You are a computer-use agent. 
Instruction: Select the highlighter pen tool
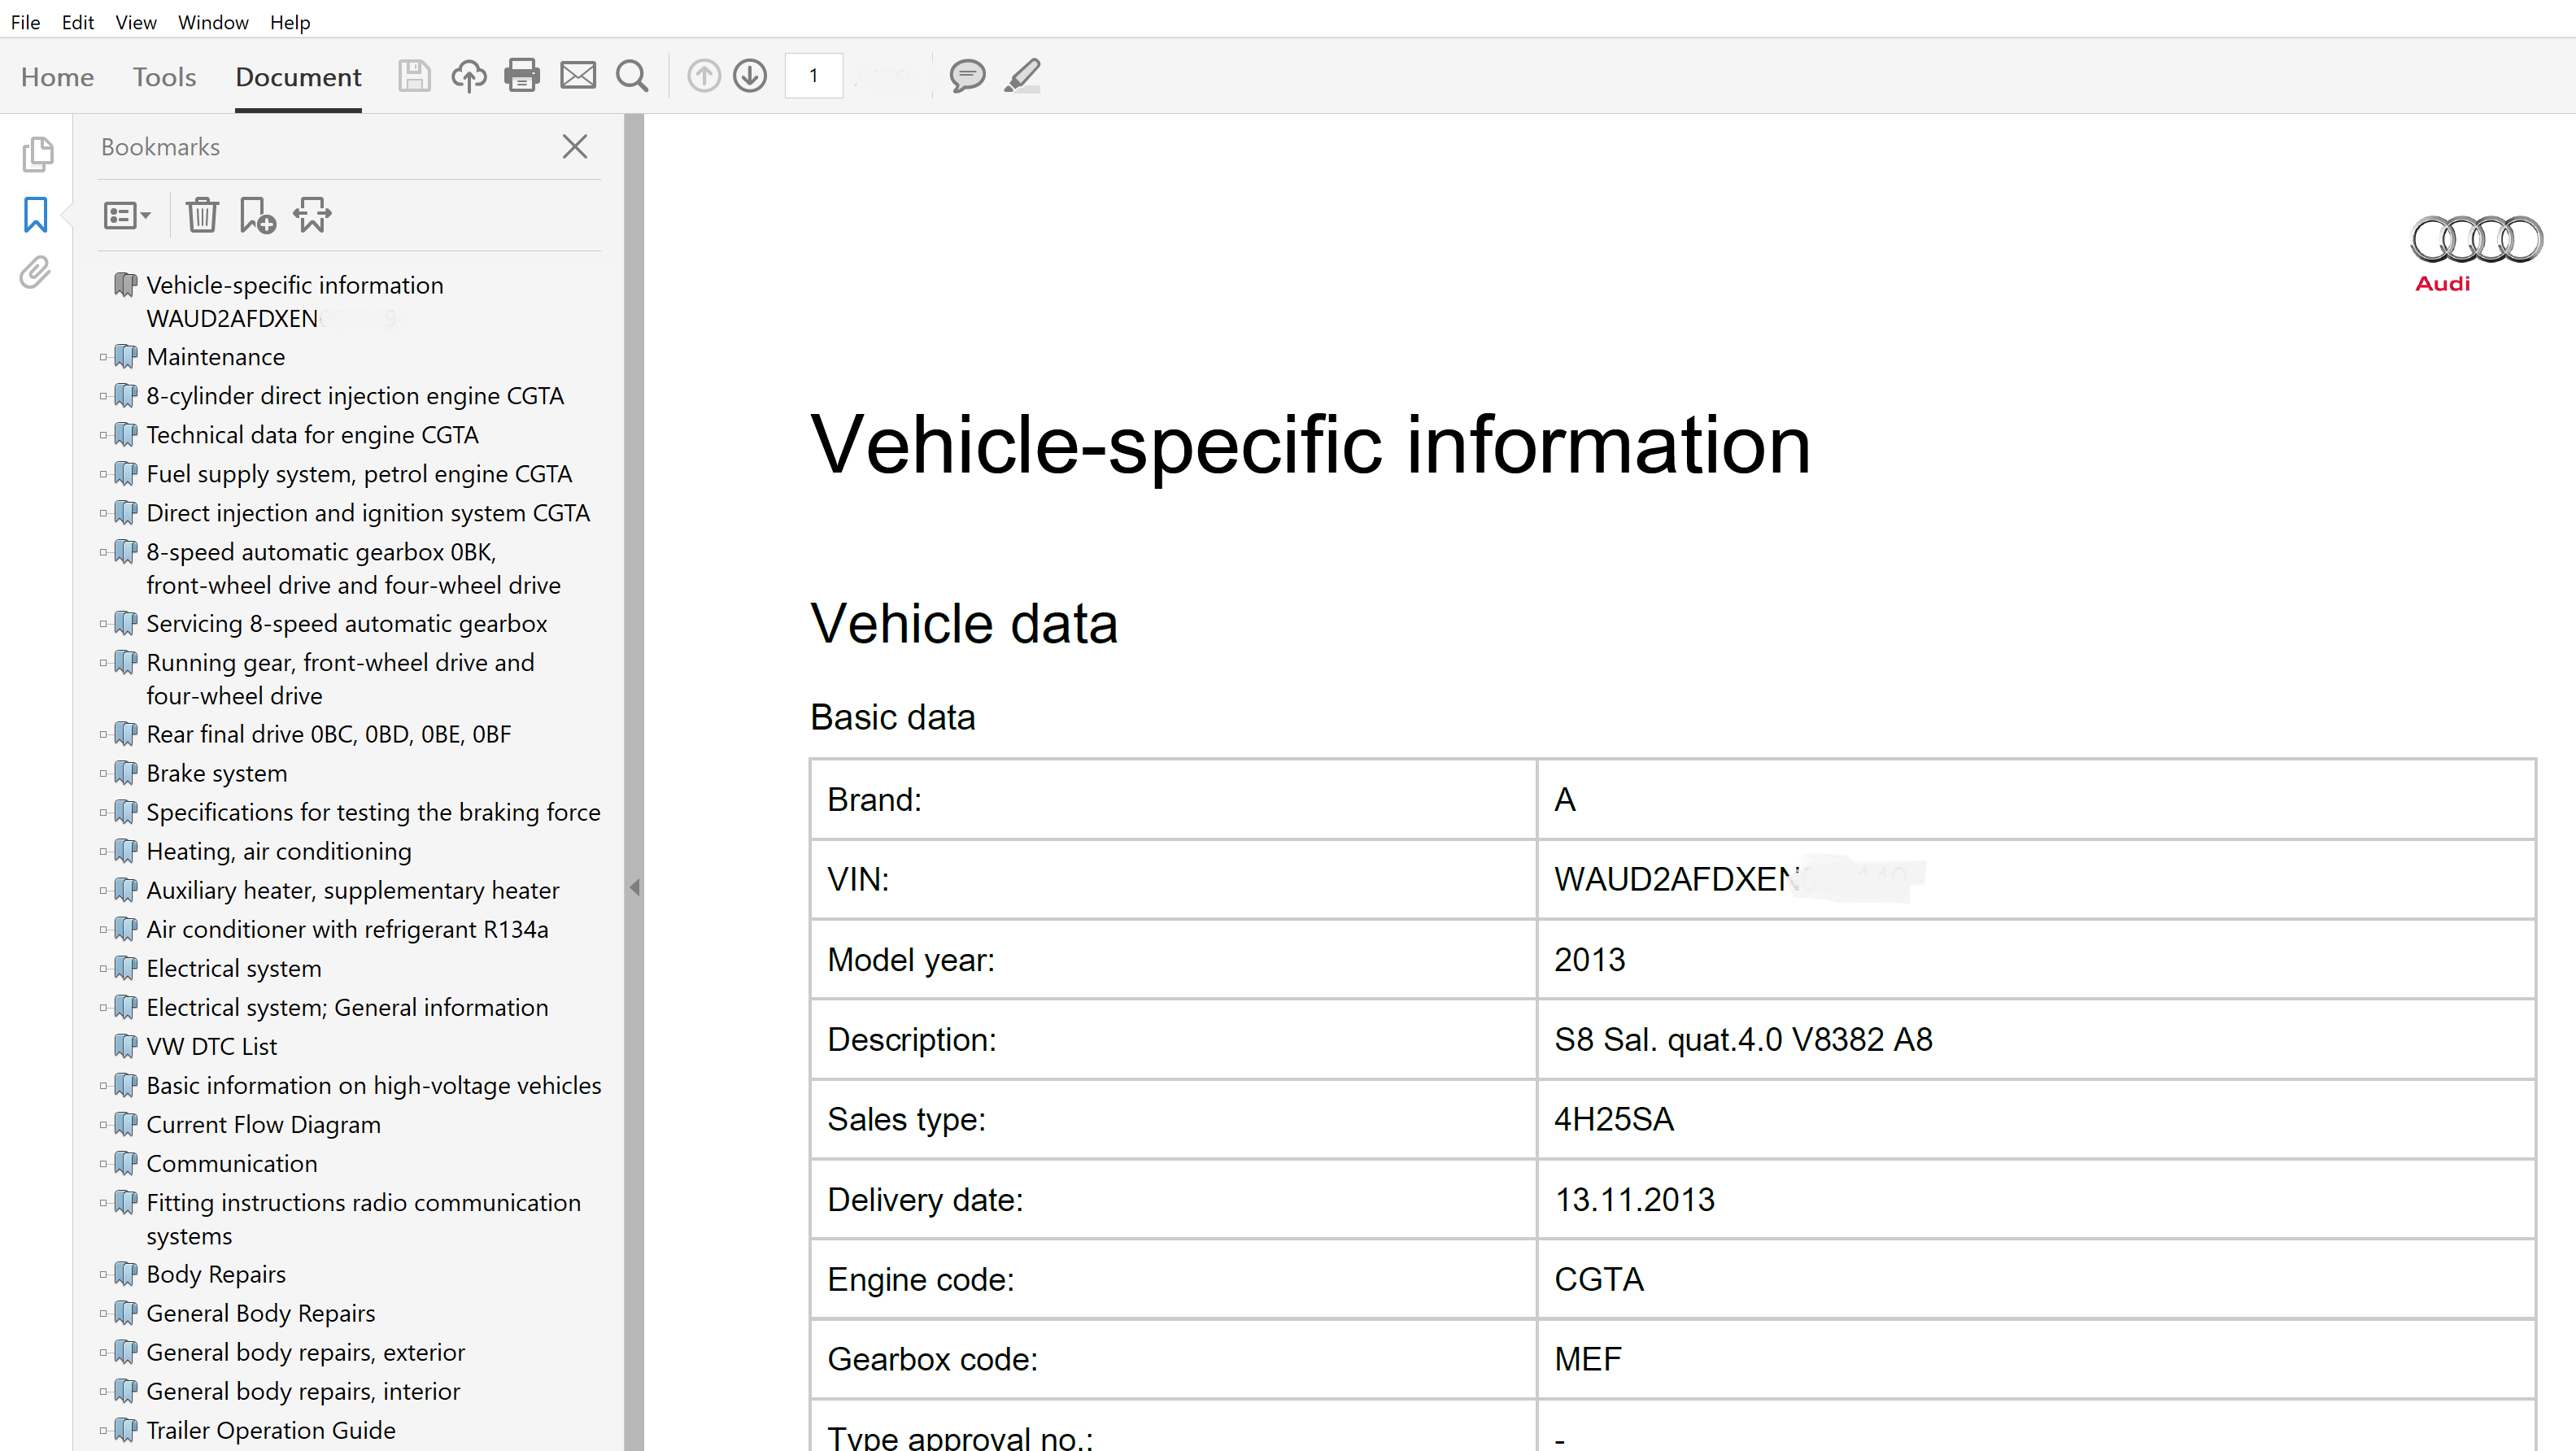coord(1022,76)
